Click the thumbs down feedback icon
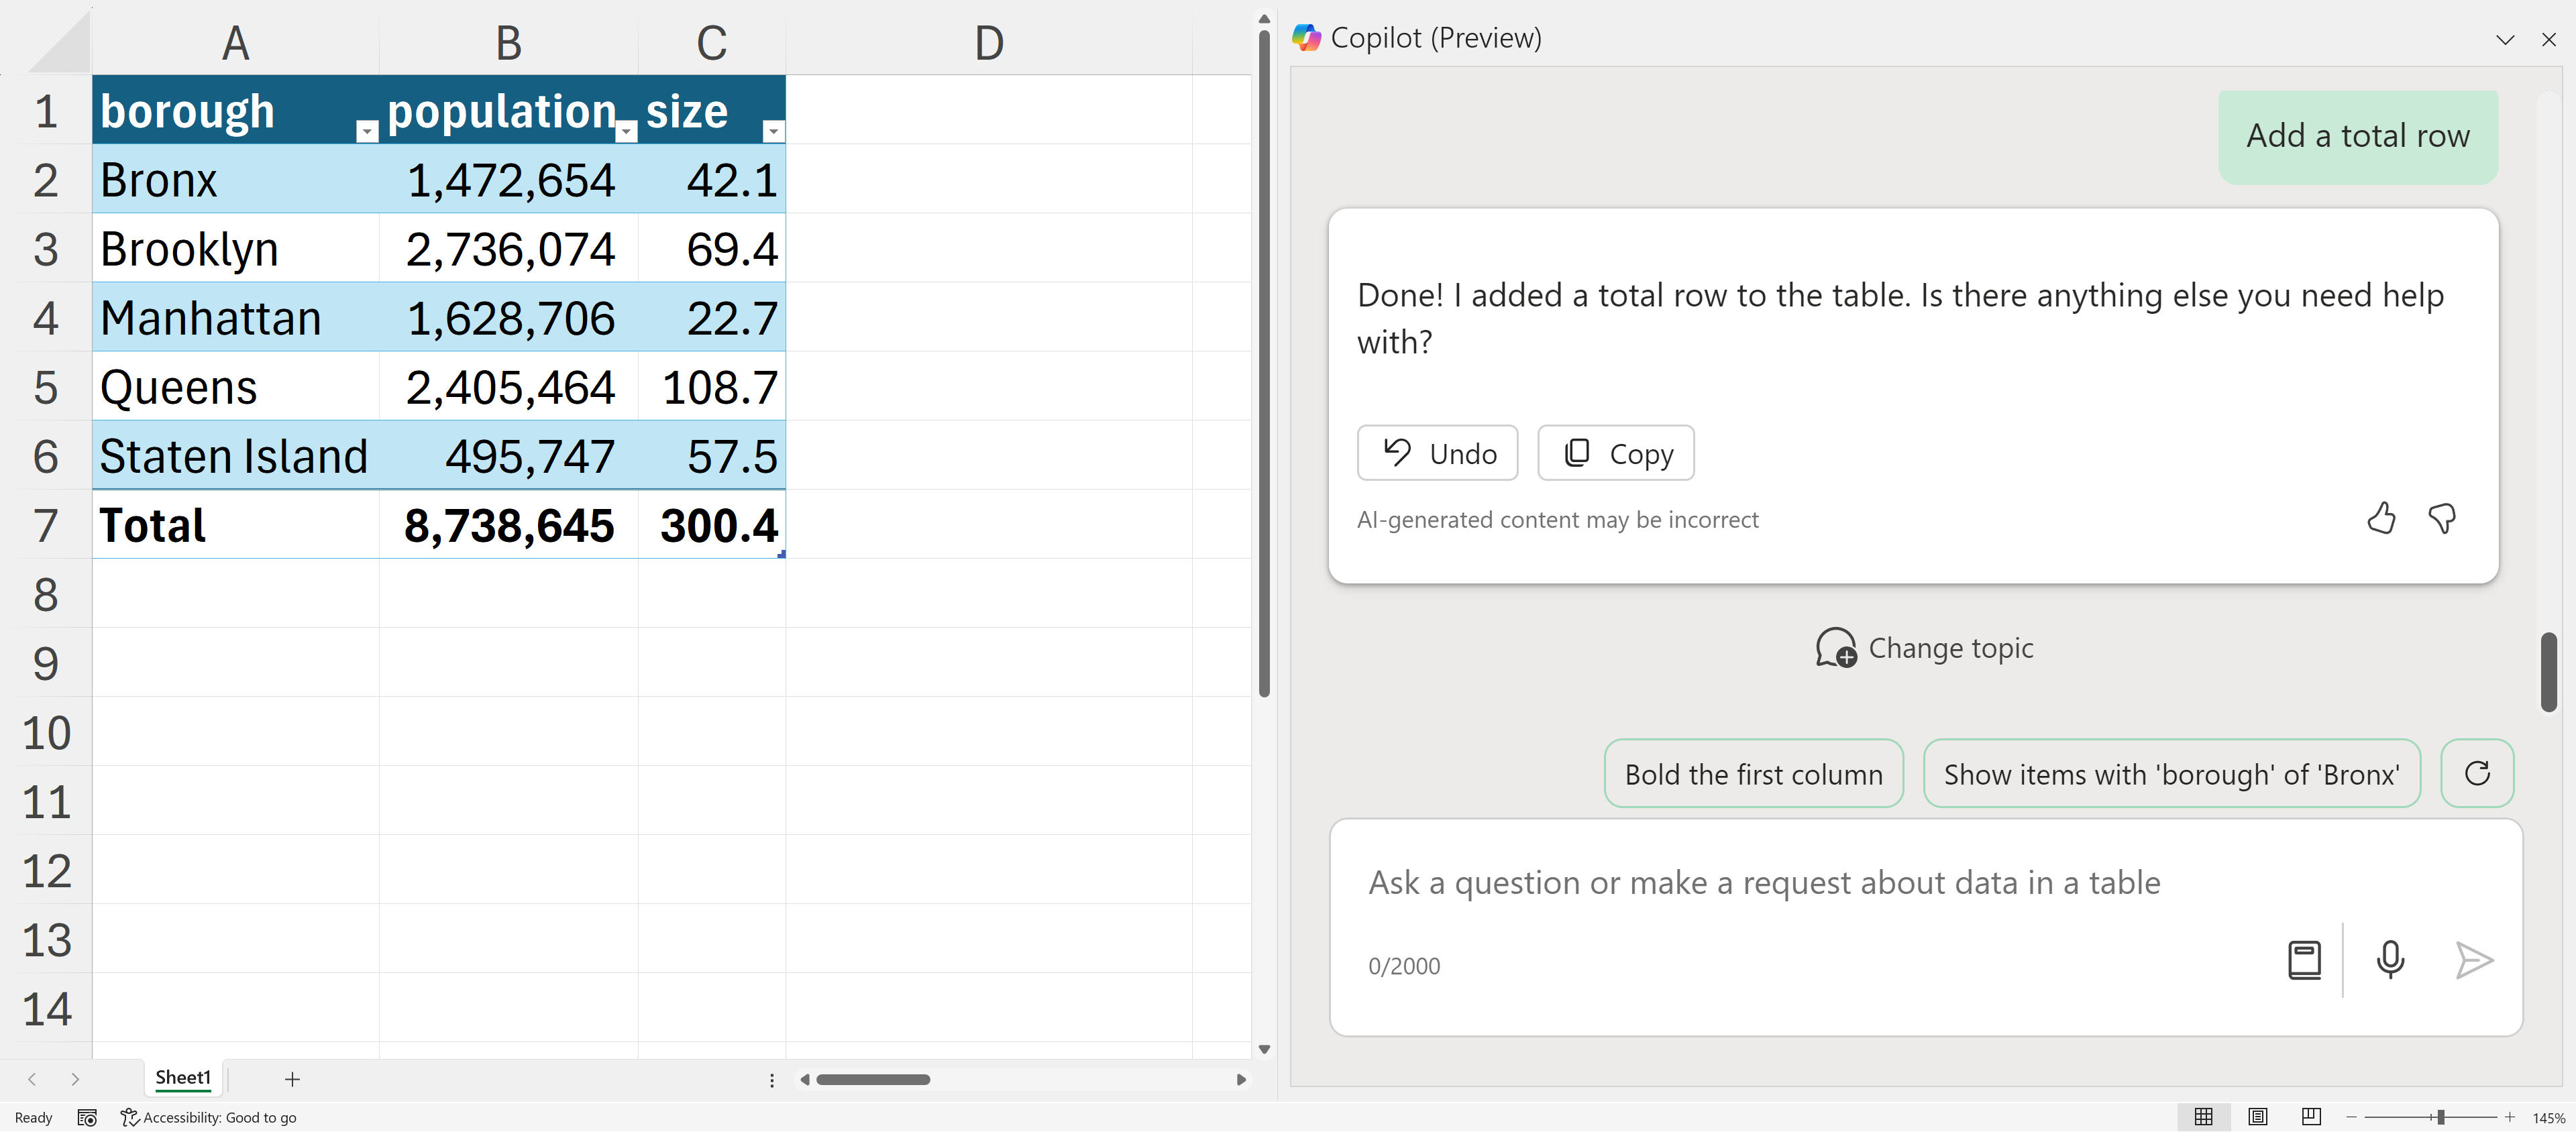Image resolution: width=2576 pixels, height=1132 pixels. click(2442, 518)
